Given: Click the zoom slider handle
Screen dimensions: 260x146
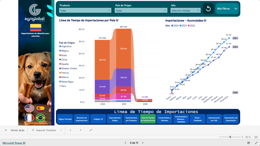Looking at the screenshot, I should [x=230, y=137].
